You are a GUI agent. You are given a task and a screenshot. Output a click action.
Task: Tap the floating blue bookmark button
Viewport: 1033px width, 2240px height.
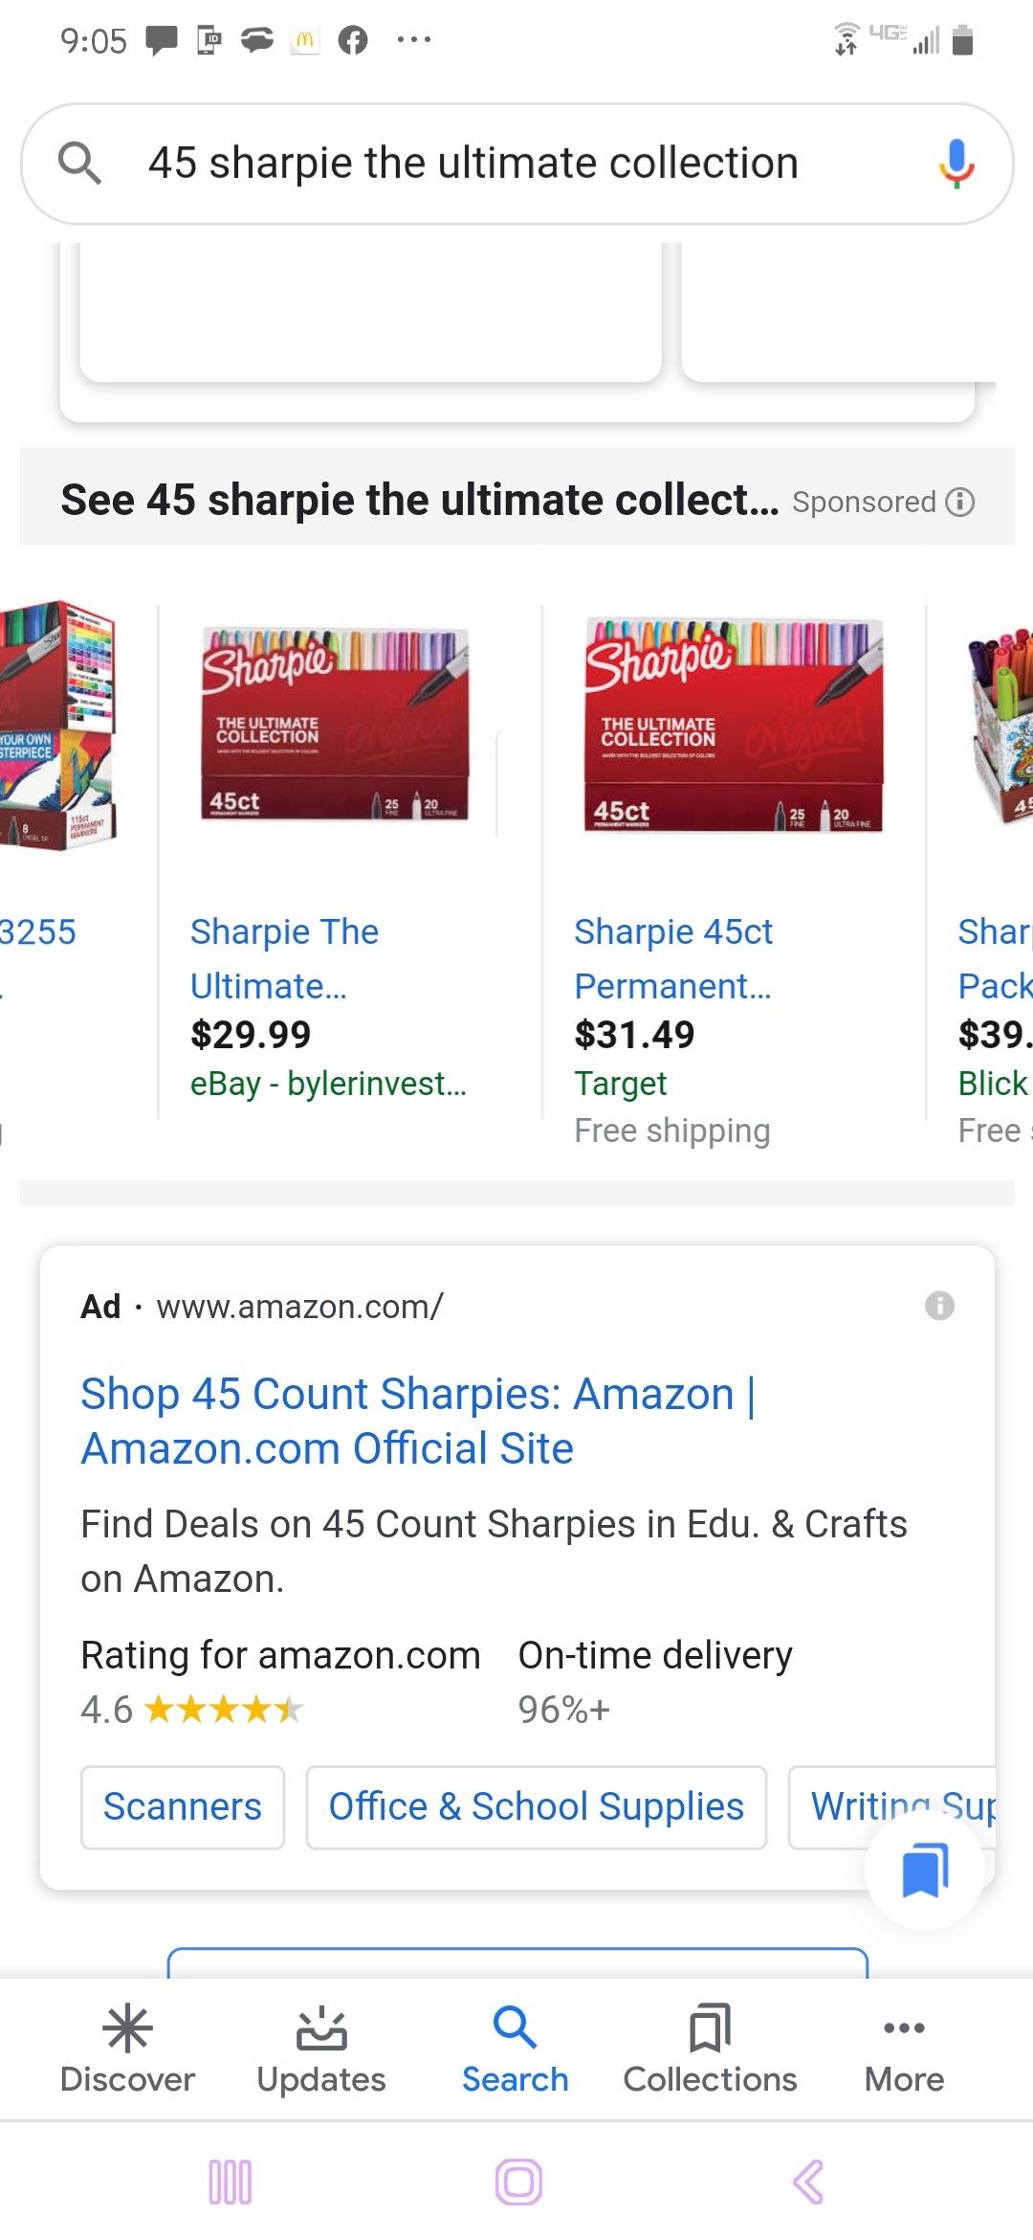pyautogui.click(x=925, y=1870)
